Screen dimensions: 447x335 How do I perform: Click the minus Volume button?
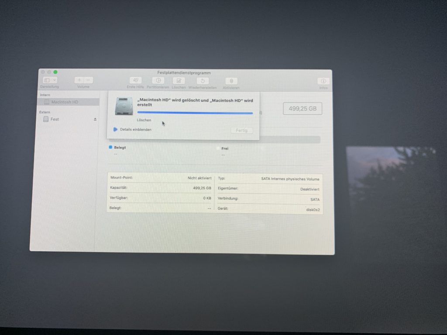88,80
